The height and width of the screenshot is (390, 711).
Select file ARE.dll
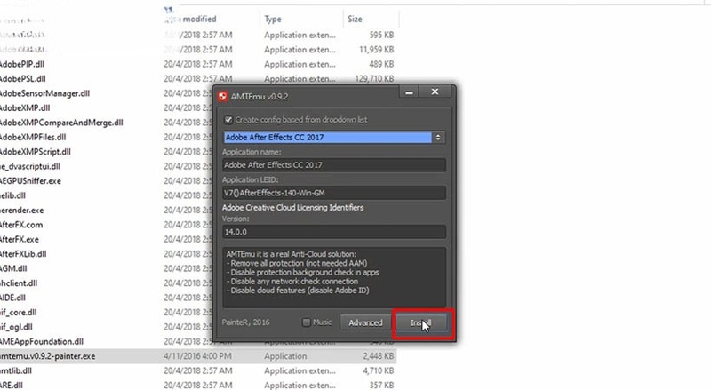(12, 386)
